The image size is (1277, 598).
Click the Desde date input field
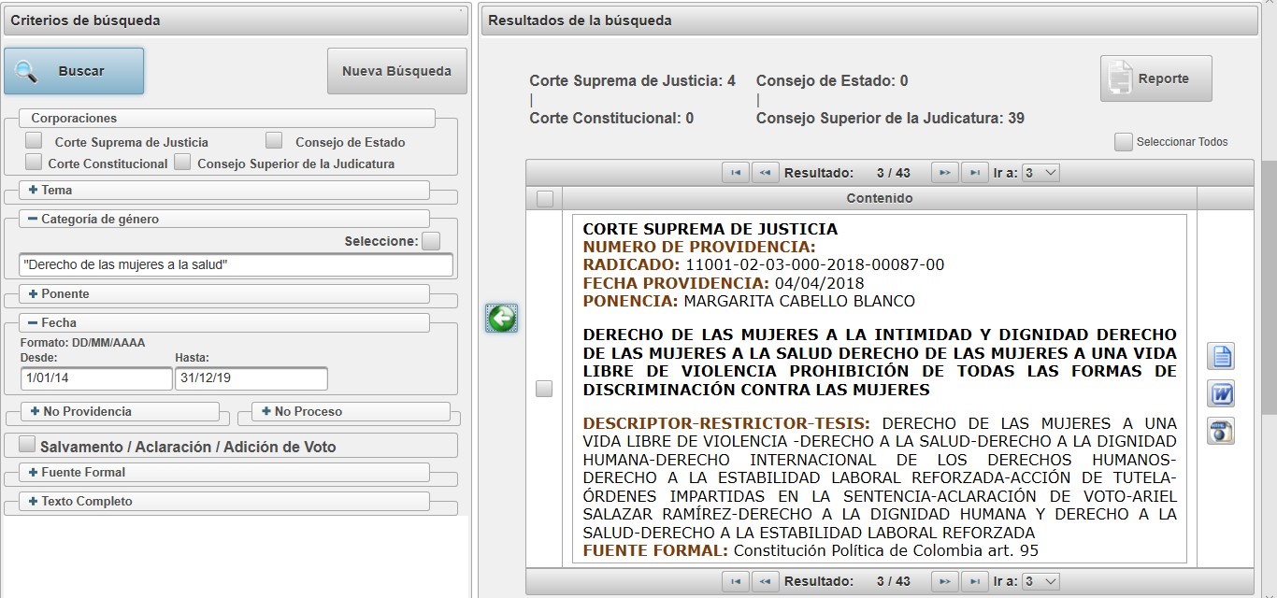click(96, 378)
